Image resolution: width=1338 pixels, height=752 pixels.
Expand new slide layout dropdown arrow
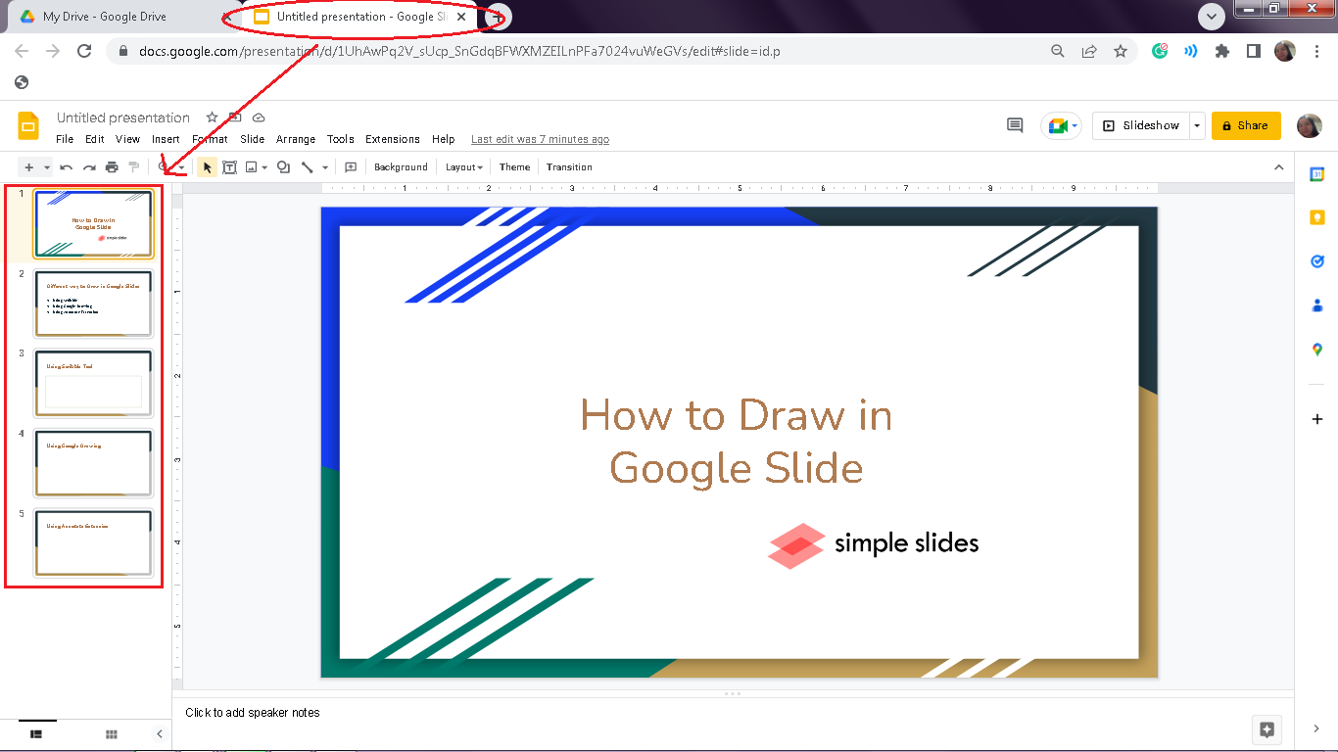[47, 167]
